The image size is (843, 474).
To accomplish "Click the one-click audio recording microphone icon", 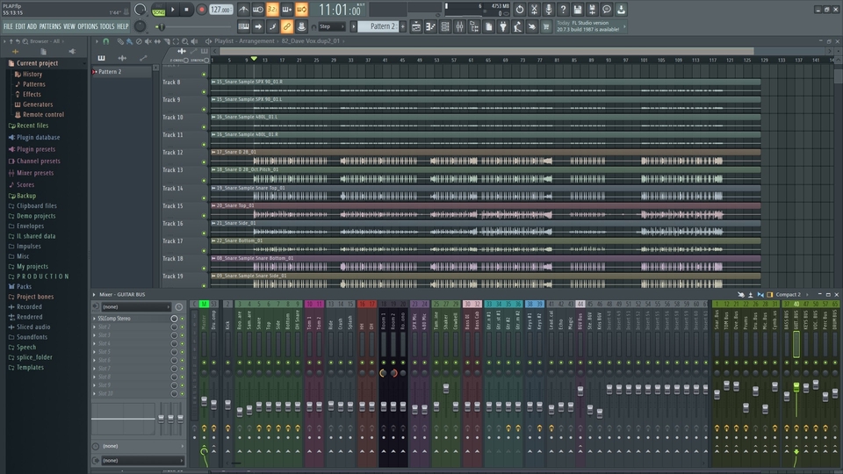I will click(x=548, y=9).
